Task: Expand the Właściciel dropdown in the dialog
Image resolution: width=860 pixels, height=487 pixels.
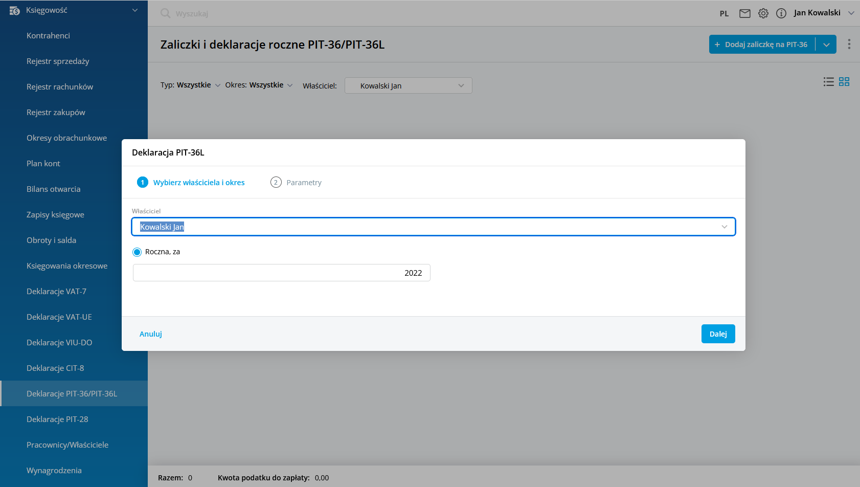Action: [x=724, y=227]
